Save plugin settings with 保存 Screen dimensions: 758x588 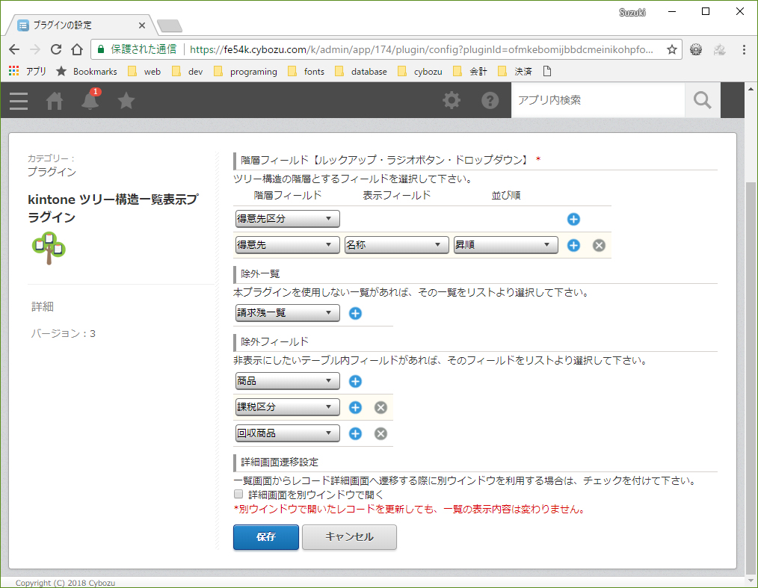(x=266, y=537)
